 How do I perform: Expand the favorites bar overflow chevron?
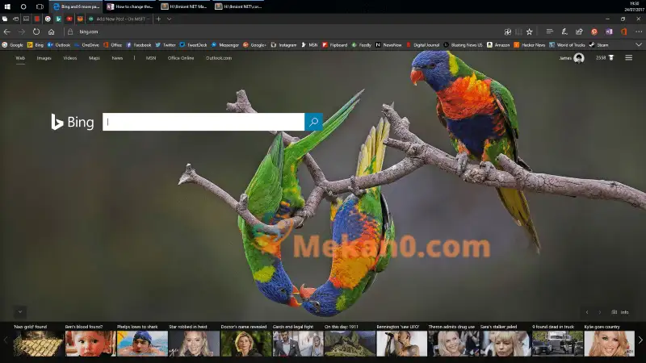click(x=639, y=45)
